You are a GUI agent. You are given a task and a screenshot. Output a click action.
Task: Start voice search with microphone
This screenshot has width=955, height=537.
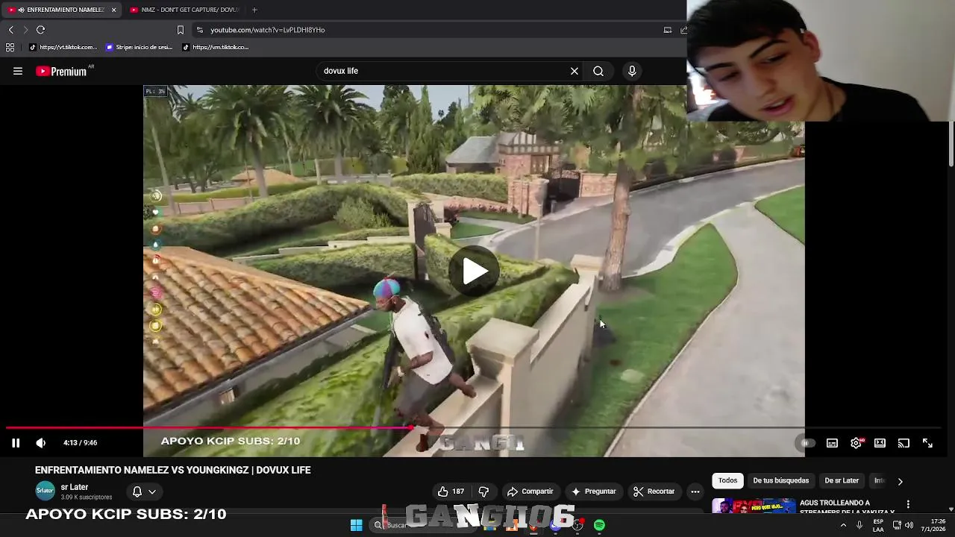pos(632,71)
